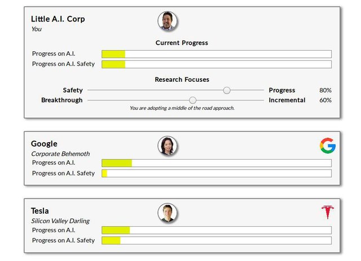Click the red Tesla logo
This screenshot has width=361, height=261.
328,212
